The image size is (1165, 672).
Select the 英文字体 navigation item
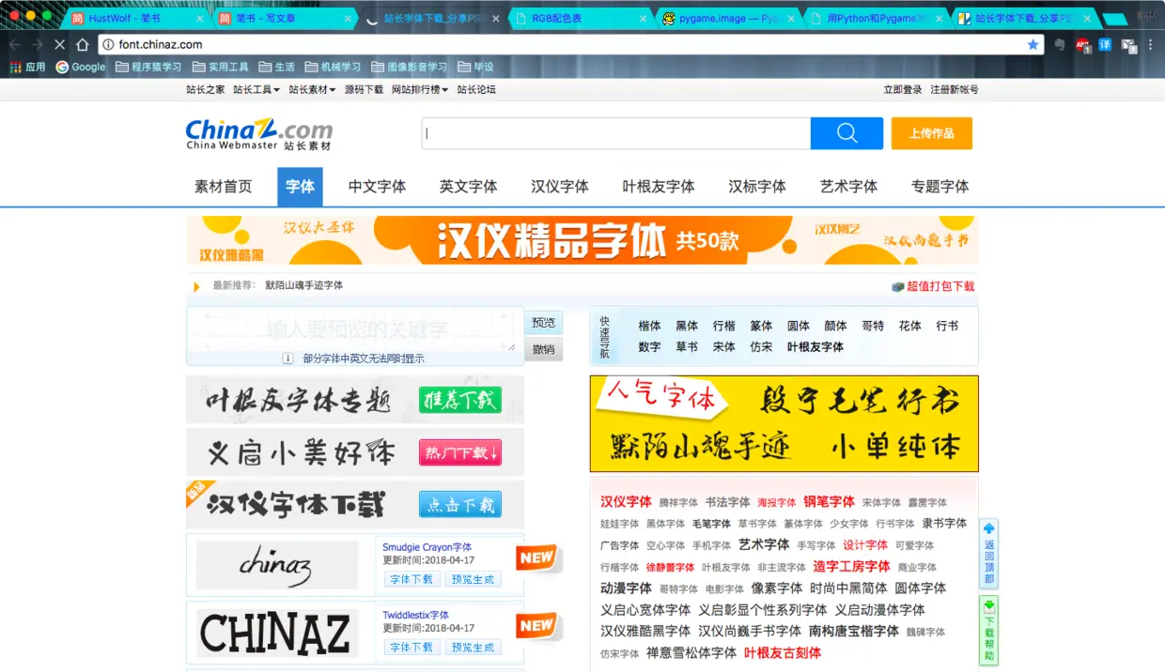[468, 187]
